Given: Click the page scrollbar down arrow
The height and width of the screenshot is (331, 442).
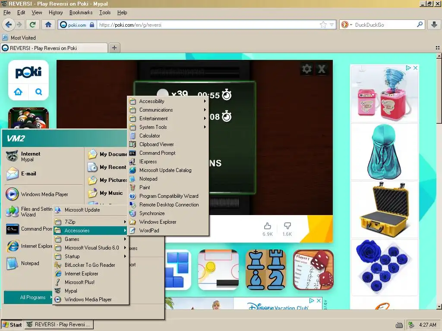Looking at the screenshot, I should (x=439, y=306).
